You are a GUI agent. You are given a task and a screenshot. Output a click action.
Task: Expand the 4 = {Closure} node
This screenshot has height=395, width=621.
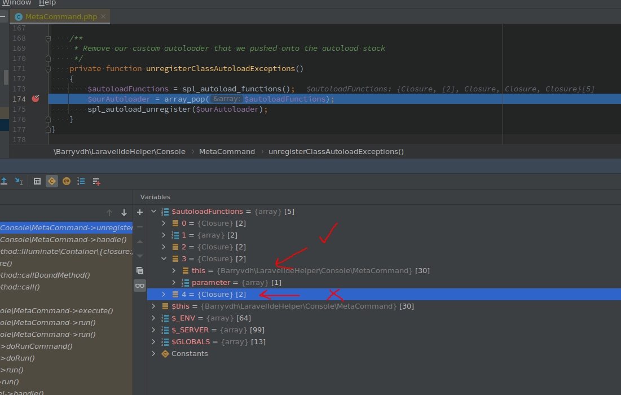[x=164, y=295]
